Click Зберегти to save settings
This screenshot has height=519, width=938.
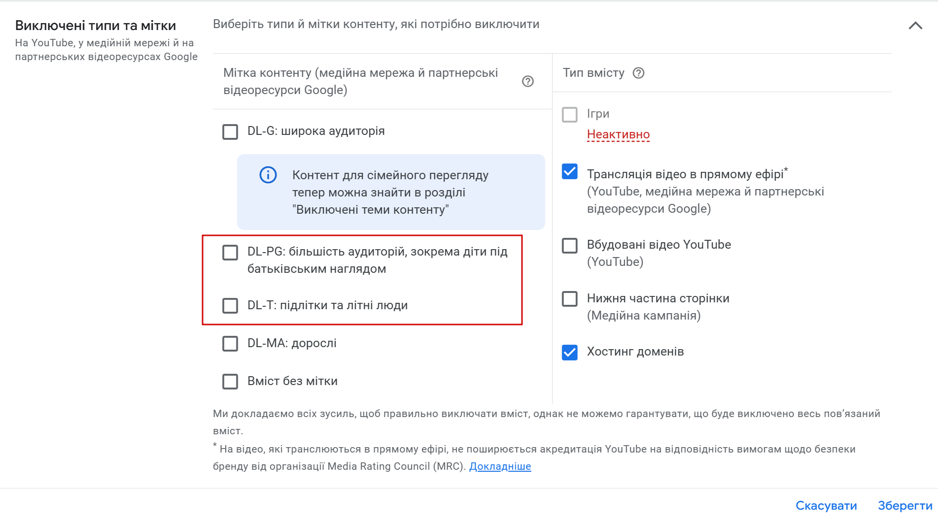[x=905, y=506]
